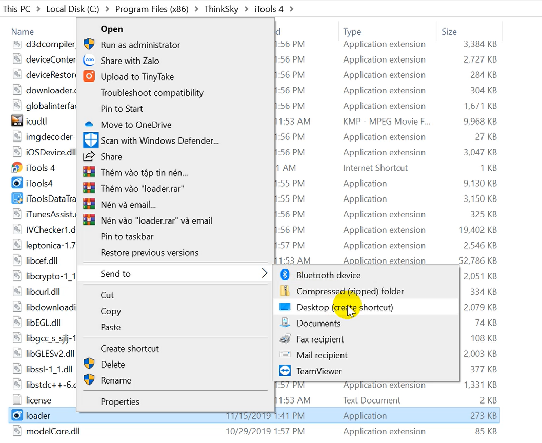Click the Windows Defender shield icon

[x=90, y=140]
